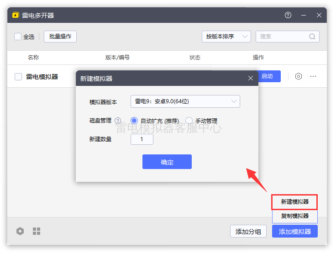Click the LDMultiPlayer yellow logo icon
Screen dimensions: 336x254
pos(16,15)
